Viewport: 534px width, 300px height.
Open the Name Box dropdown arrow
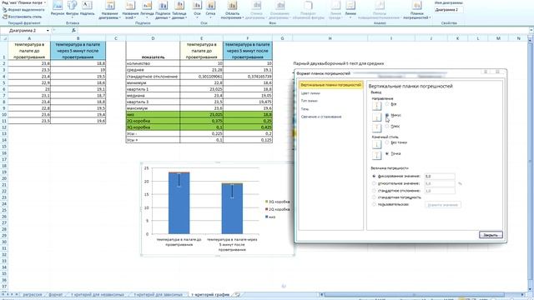(x=48, y=31)
